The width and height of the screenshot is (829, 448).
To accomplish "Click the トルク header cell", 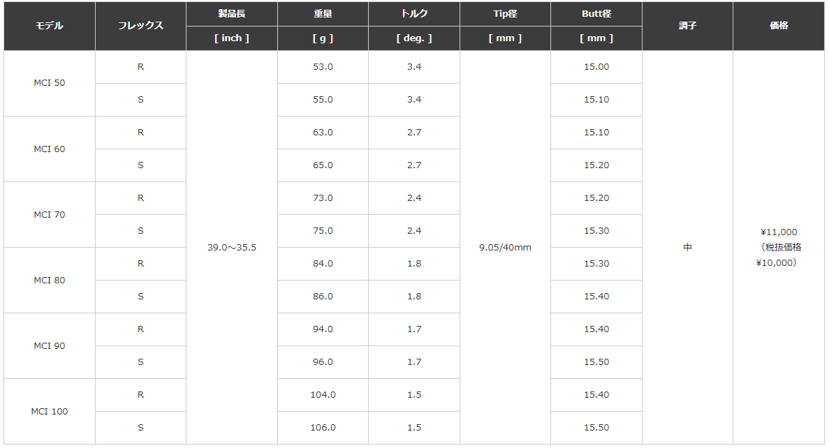I will (x=414, y=14).
